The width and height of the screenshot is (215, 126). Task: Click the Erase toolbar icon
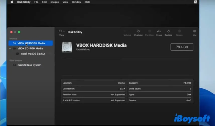pos(159,31)
